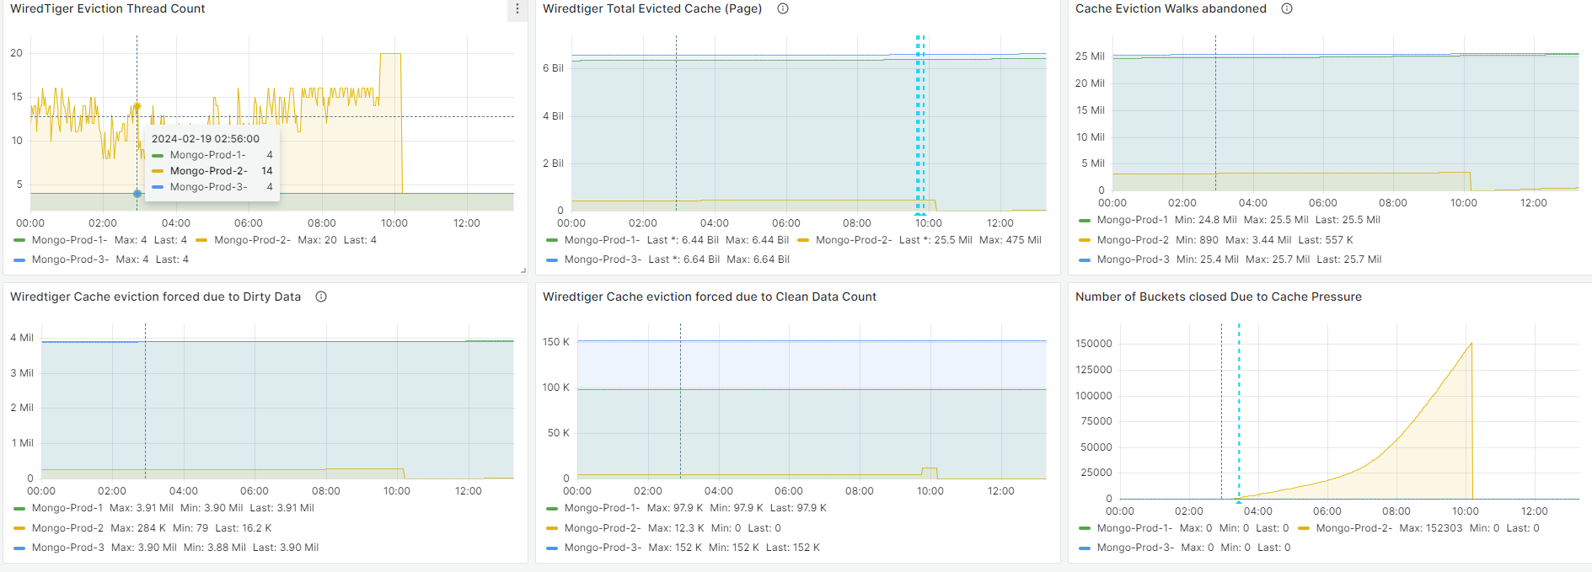Click info icon beside Wiredtiger Total Evicted Cache title
This screenshot has height=572, width=1592.
coord(783,9)
